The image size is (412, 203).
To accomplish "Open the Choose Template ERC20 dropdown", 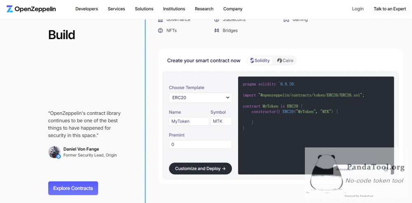I will point(200,98).
